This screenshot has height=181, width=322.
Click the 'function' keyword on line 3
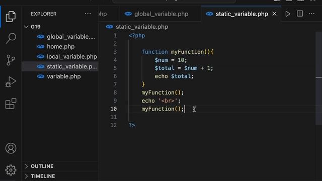[154, 52]
